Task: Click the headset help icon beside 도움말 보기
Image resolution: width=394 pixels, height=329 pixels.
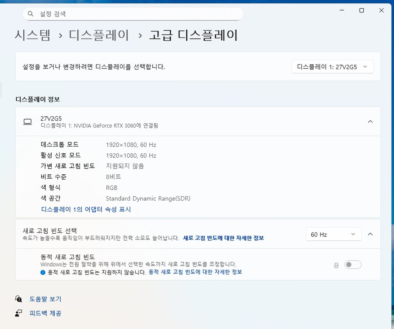Action: point(18,299)
